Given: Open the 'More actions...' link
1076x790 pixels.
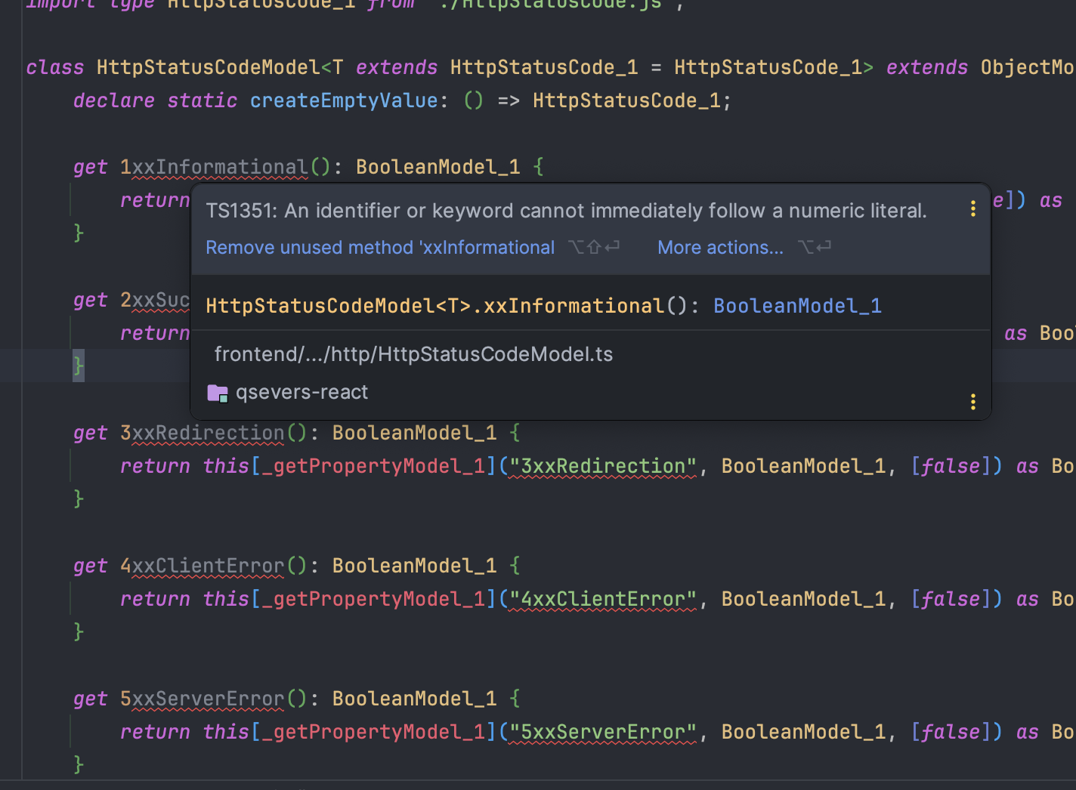Looking at the screenshot, I should (x=720, y=248).
